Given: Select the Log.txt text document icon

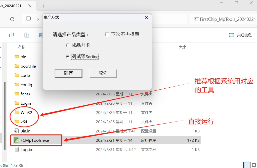Looking at the screenshot, I should pyautogui.click(x=17, y=149).
